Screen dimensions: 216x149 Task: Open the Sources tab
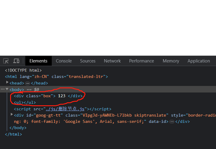tap(88, 61)
